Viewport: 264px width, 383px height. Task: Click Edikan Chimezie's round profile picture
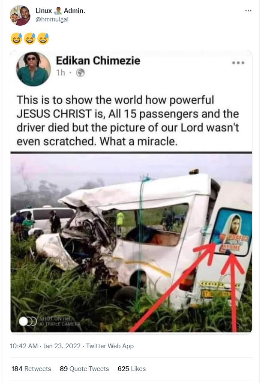click(x=33, y=69)
